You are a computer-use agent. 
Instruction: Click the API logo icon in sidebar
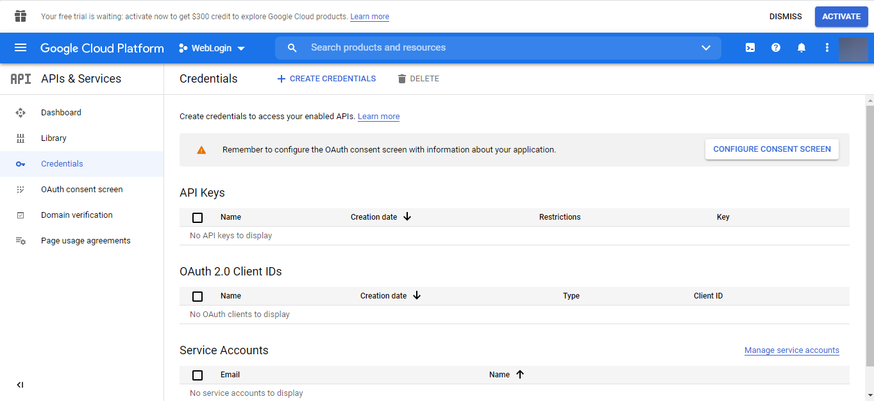(x=21, y=79)
